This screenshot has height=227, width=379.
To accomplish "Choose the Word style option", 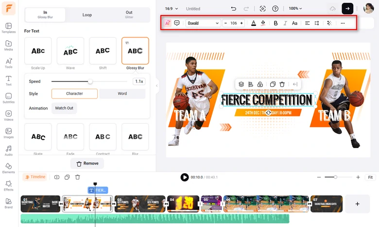I will tap(122, 94).
